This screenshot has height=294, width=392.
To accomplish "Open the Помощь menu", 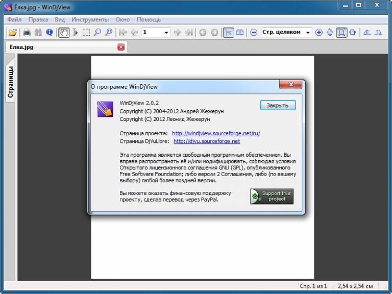I will (149, 19).
